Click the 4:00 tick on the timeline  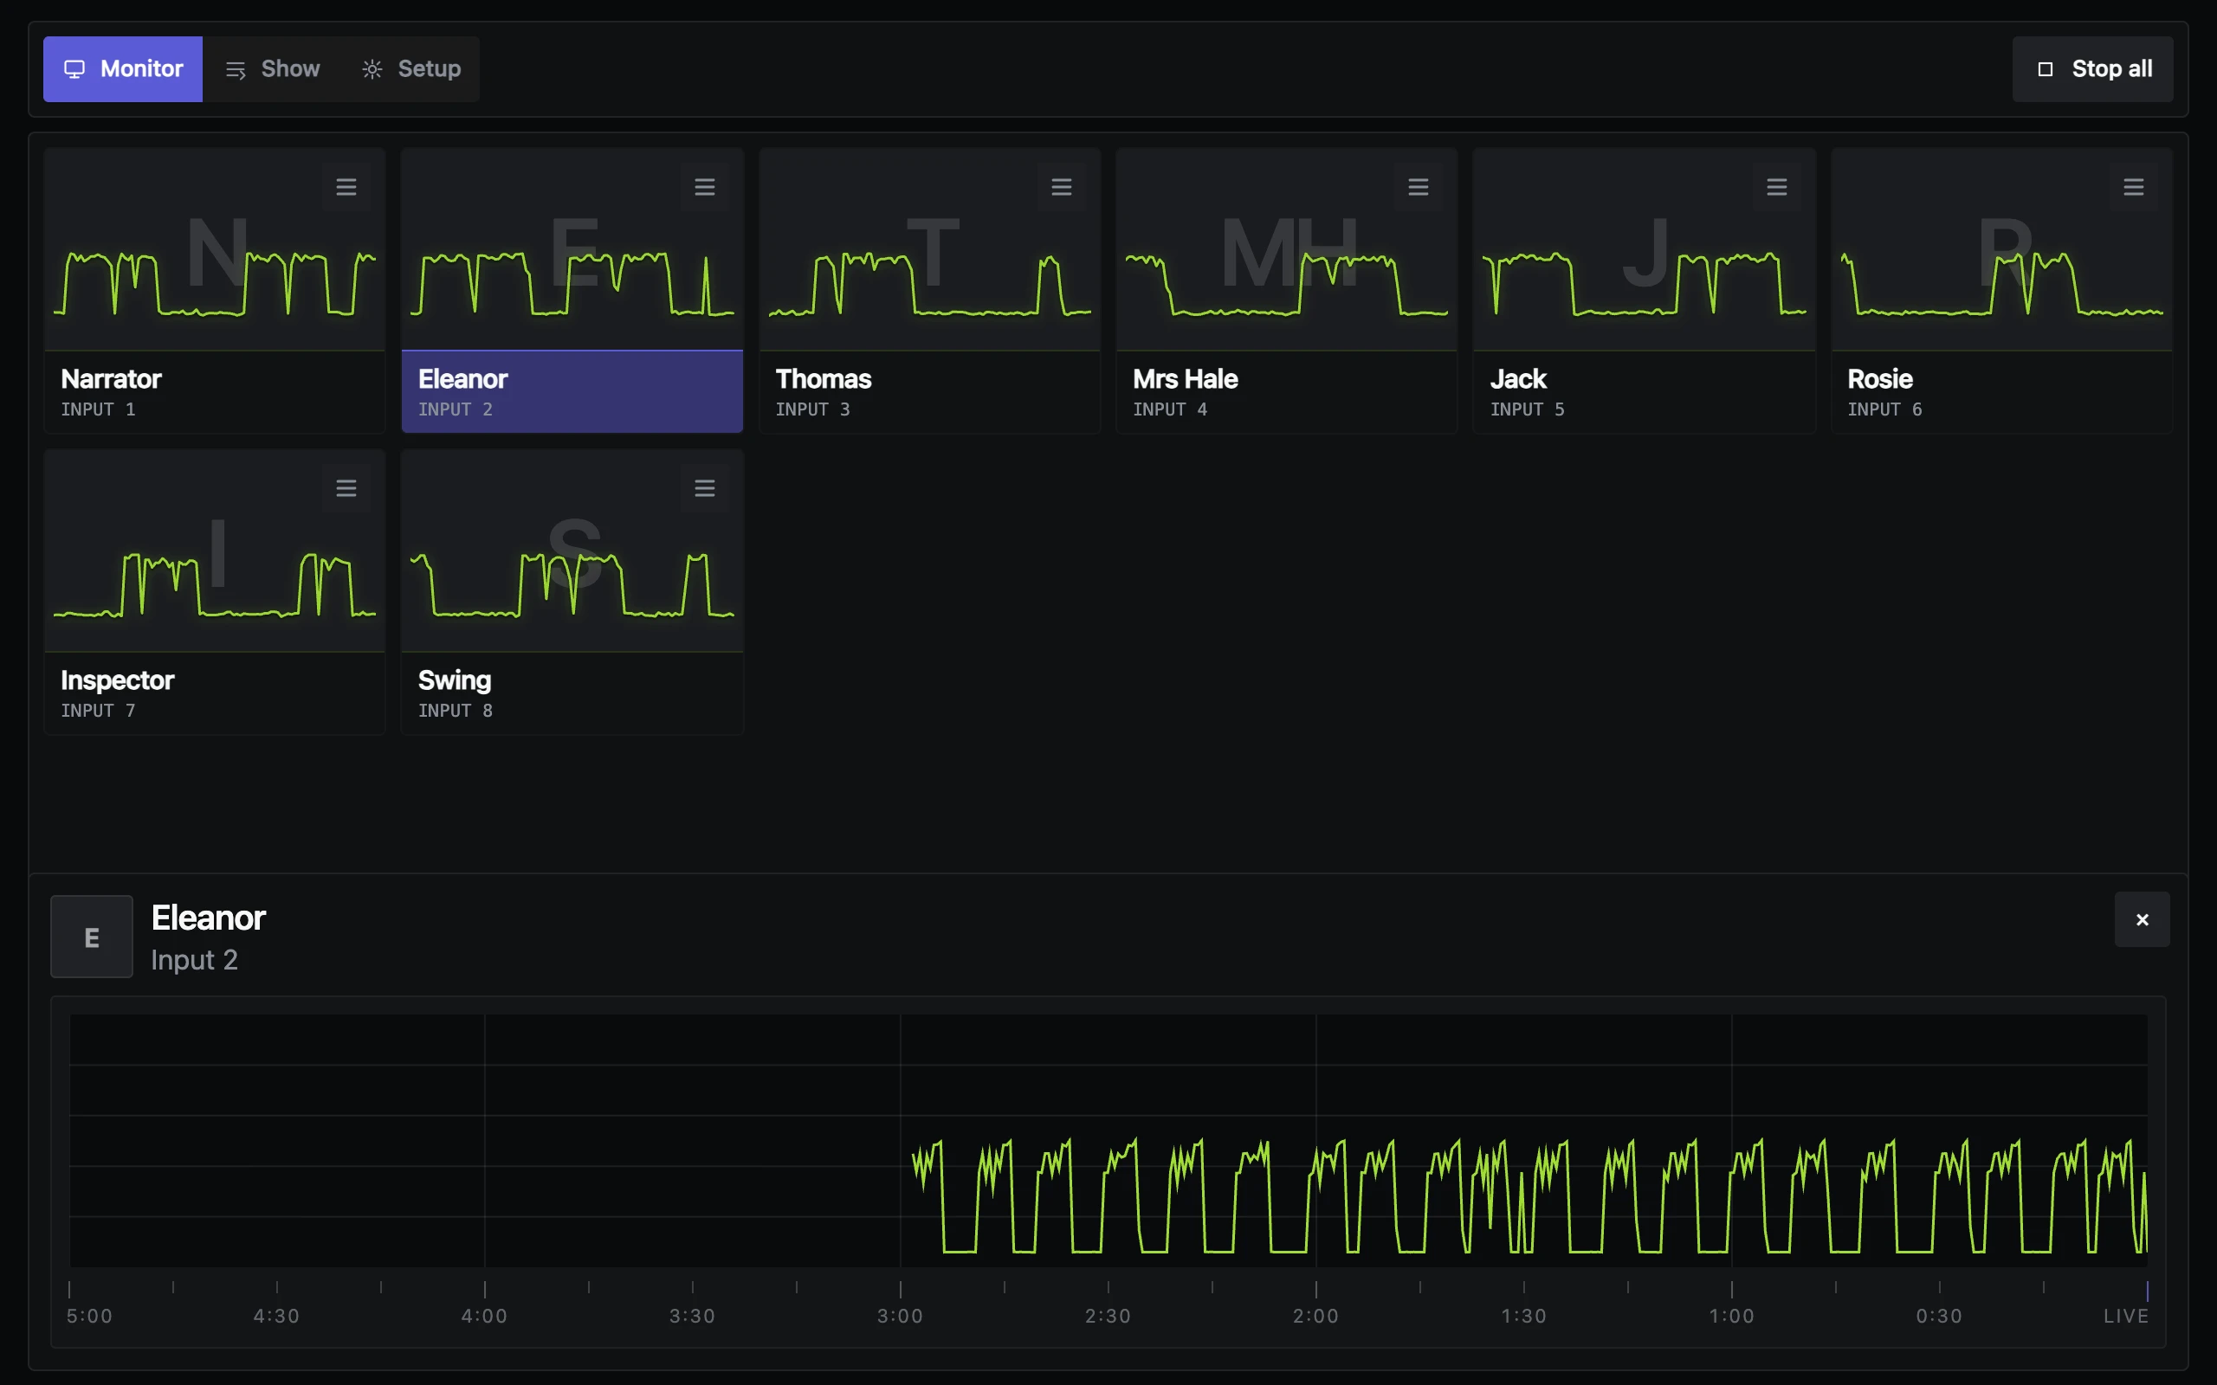coord(485,1291)
